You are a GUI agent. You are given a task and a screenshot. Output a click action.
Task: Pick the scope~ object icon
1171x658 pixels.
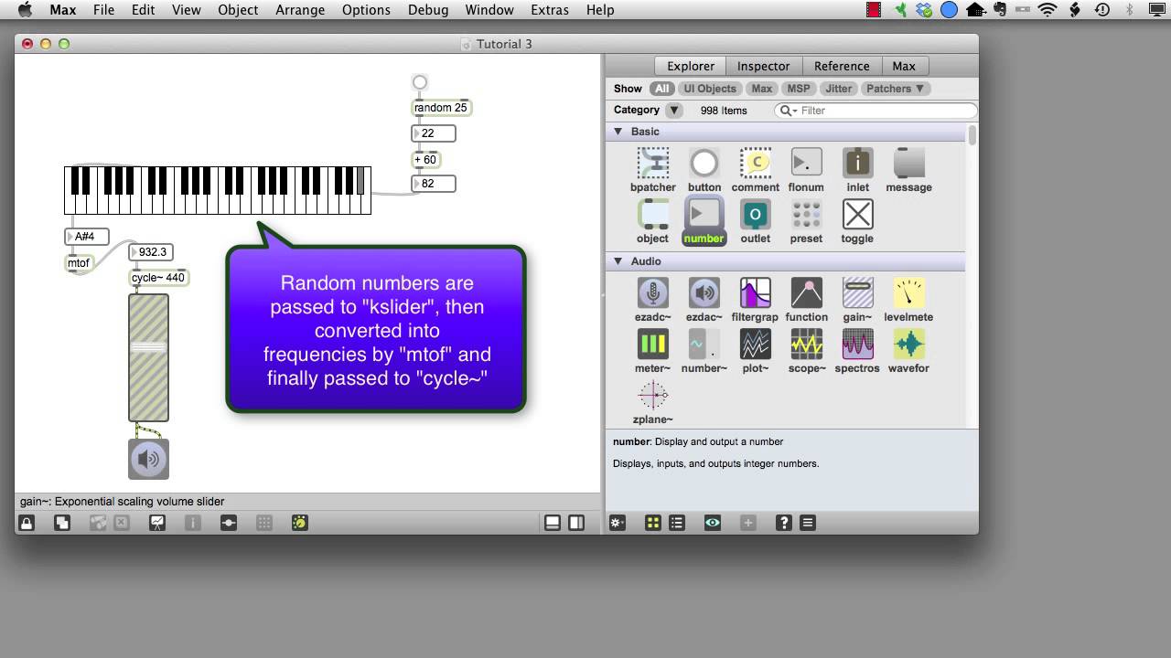[x=806, y=345]
